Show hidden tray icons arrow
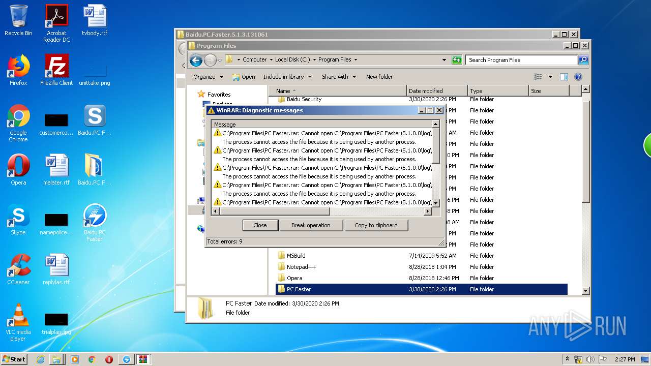Viewport: 651px width, 366px height. click(x=568, y=359)
